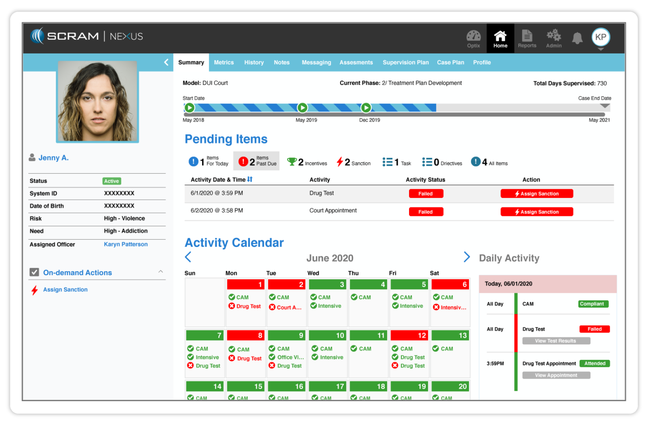Toggle the On-demand Actions checkbox

click(34, 272)
